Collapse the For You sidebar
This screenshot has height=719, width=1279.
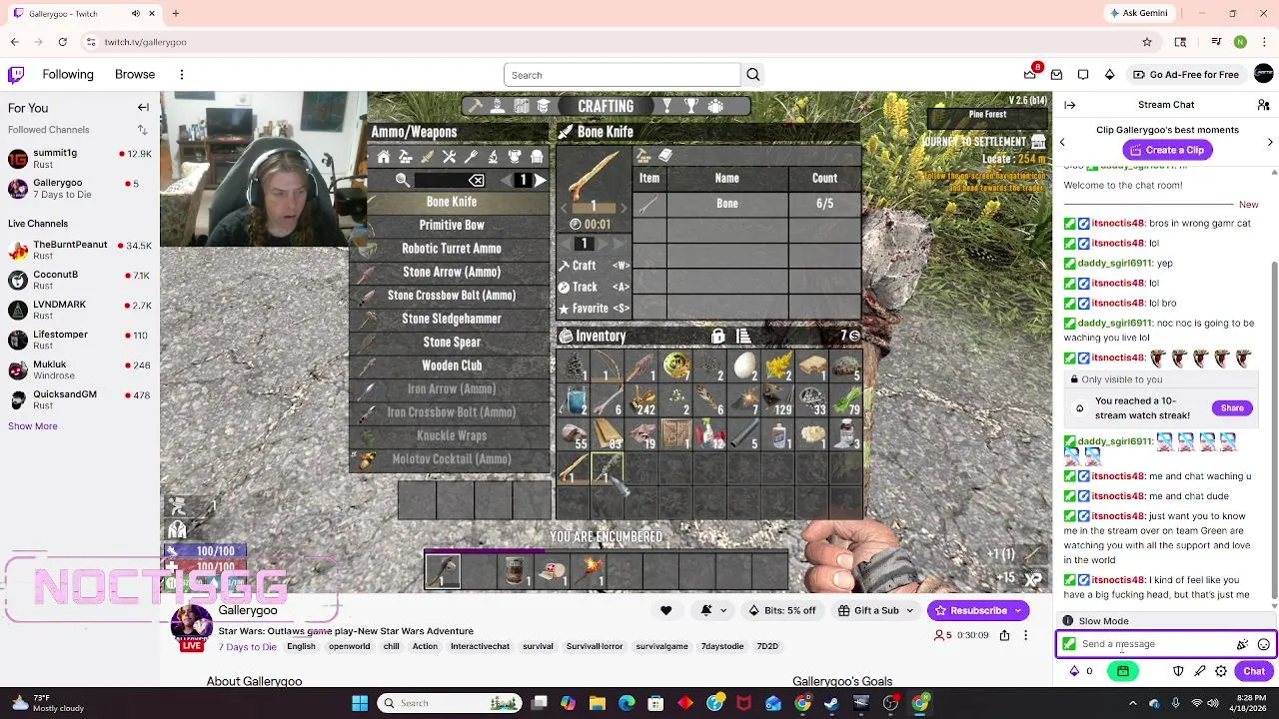pyautogui.click(x=143, y=108)
